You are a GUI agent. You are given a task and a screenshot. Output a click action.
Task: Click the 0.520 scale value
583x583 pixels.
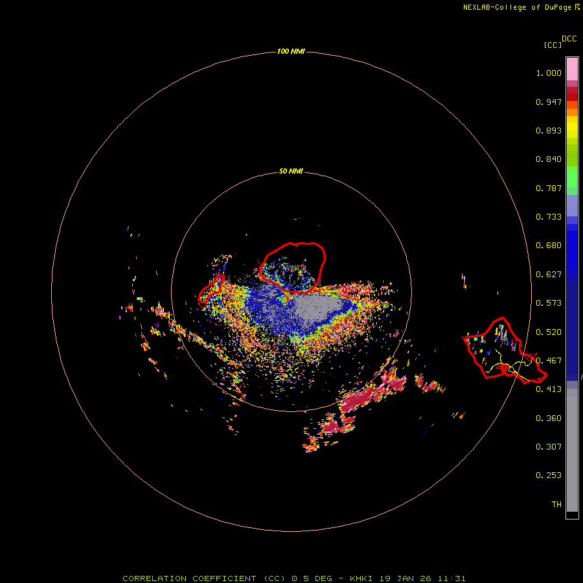(549, 332)
